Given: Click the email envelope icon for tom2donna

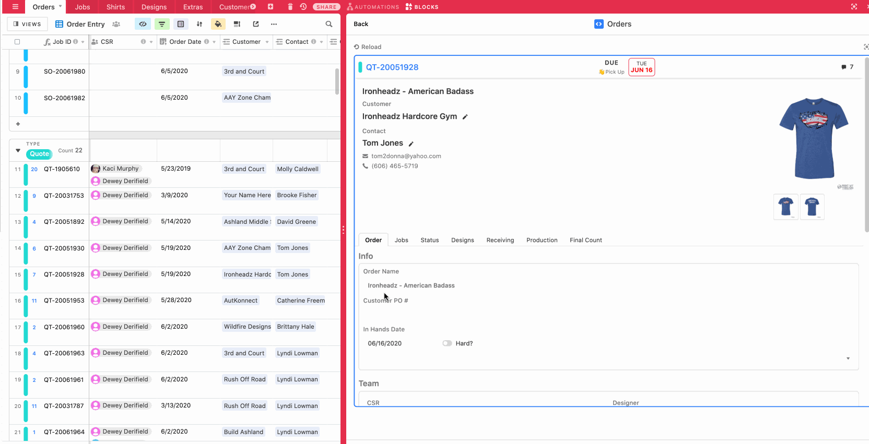Looking at the screenshot, I should 366,156.
